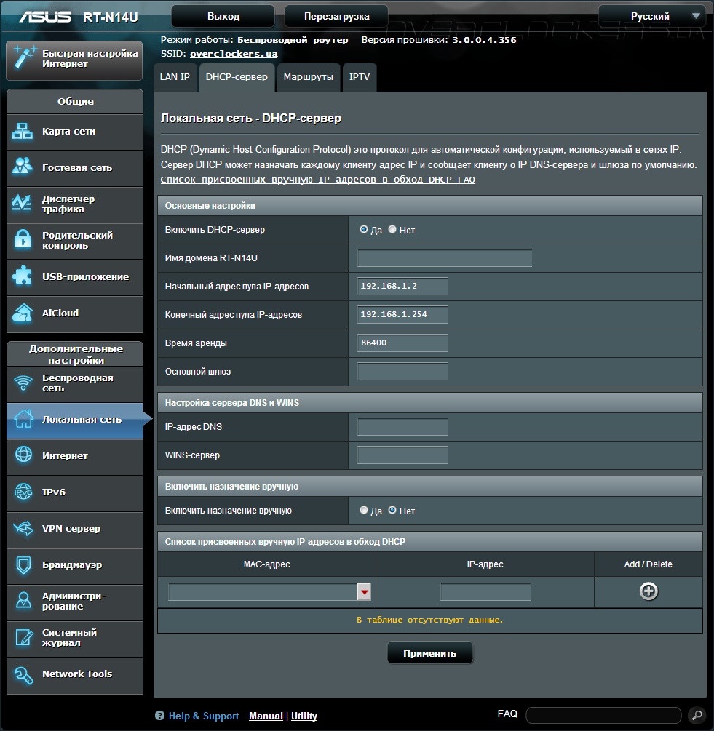The height and width of the screenshot is (731, 714).
Task: Select Нет for Включить DHCP-сервер
Action: (392, 229)
